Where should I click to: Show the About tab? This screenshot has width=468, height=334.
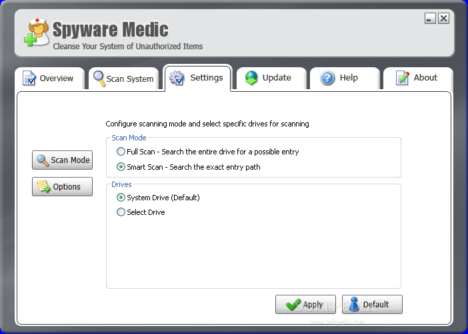418,78
